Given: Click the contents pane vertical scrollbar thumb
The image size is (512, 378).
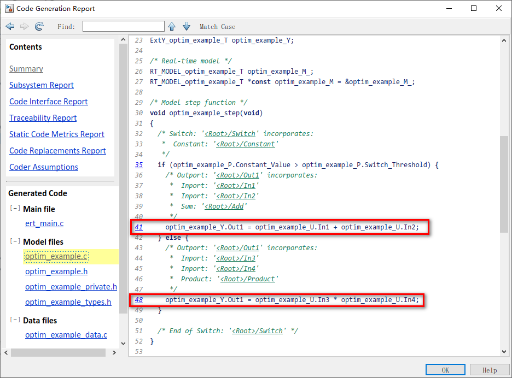Looking at the screenshot, I should [123, 179].
